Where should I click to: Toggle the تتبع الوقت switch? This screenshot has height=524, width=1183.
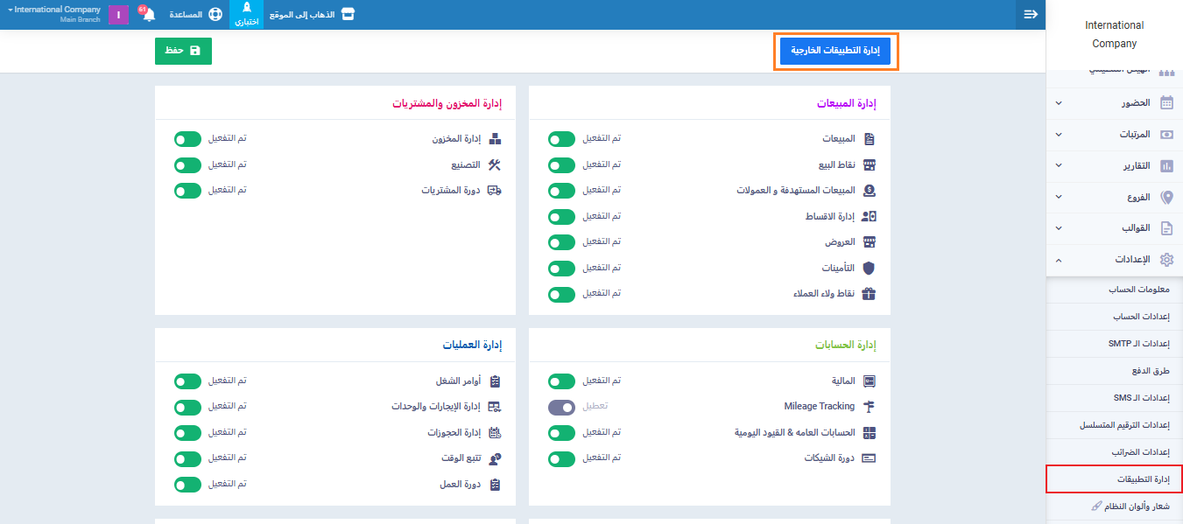(x=187, y=458)
